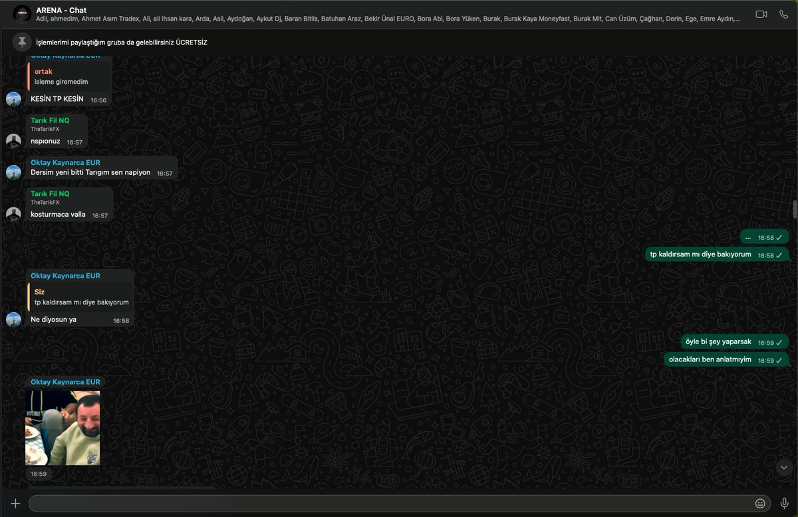Start a video call in ARENA chat
This screenshot has height=517, width=798.
761,14
